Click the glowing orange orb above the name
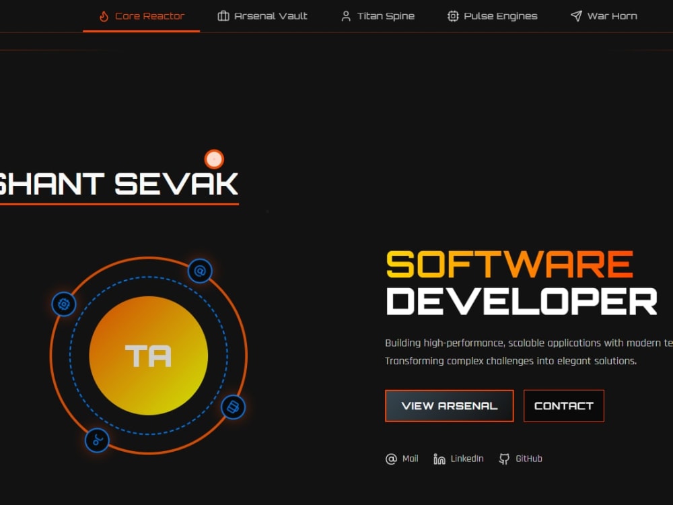Viewport: 673px width, 505px height. (214, 160)
